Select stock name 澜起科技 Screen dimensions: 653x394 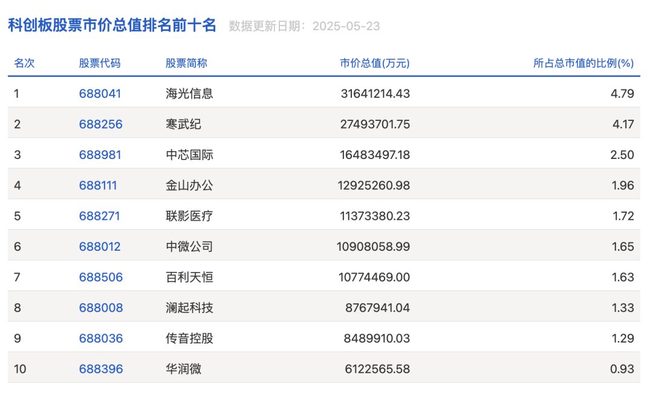tap(189, 308)
